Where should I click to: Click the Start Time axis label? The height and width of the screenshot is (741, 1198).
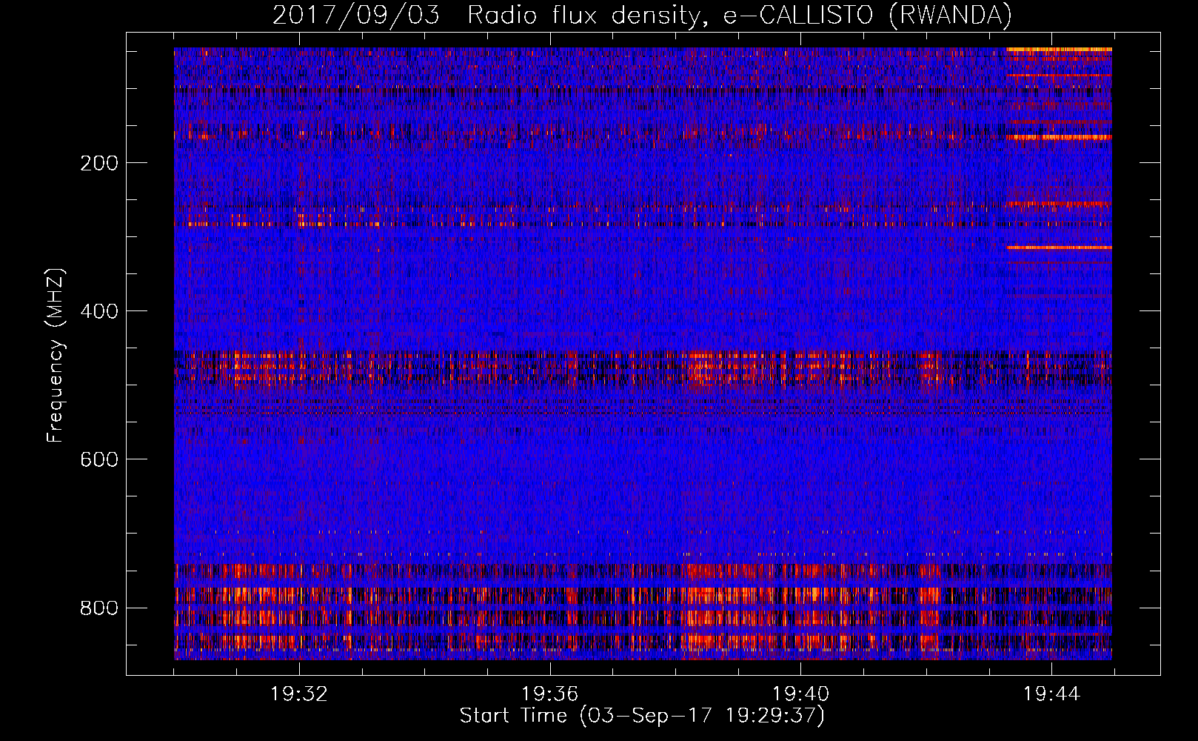(642, 716)
